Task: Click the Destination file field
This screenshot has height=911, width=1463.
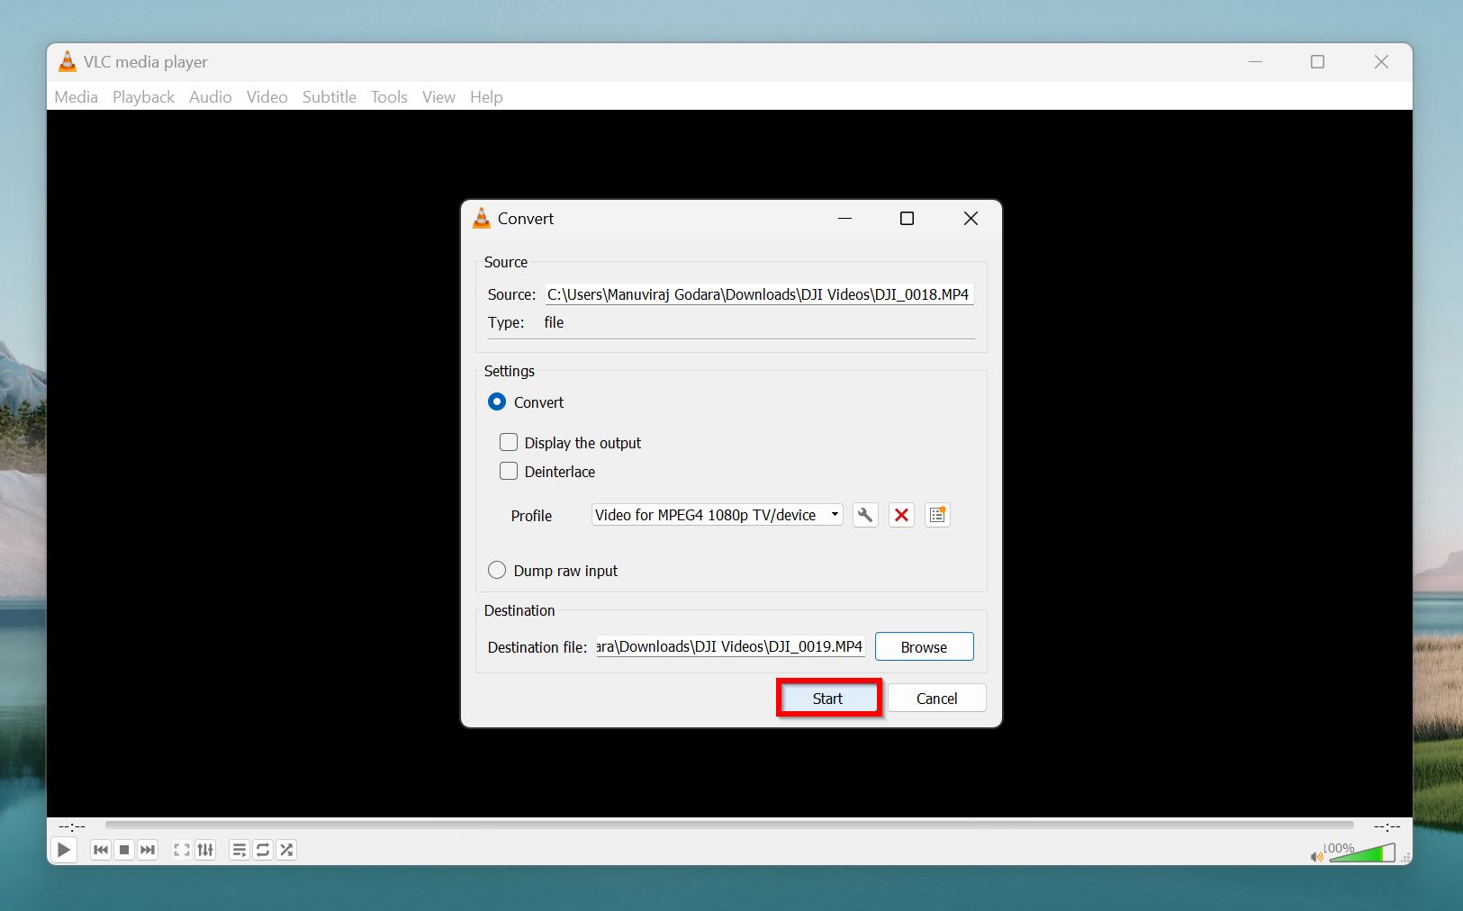Action: (730, 646)
